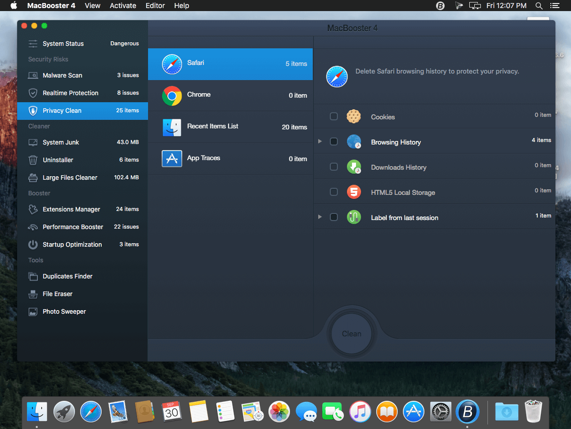Click the Duplicates Finder folder icon
Image resolution: width=571 pixels, height=429 pixels.
pos(33,276)
